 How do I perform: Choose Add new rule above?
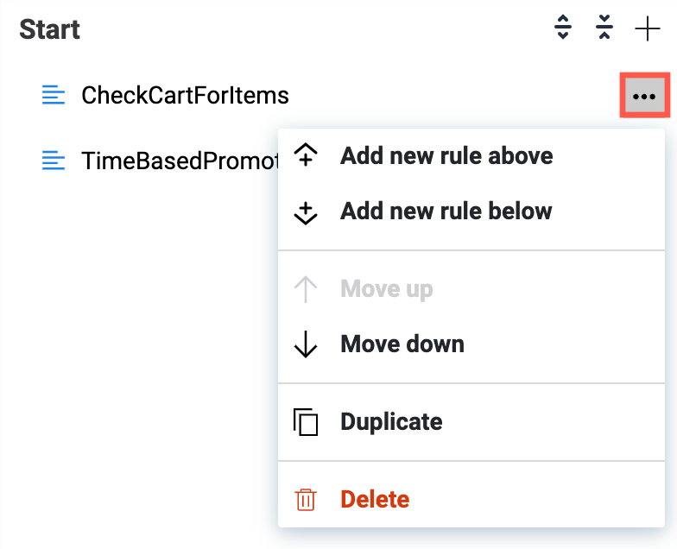(x=446, y=156)
